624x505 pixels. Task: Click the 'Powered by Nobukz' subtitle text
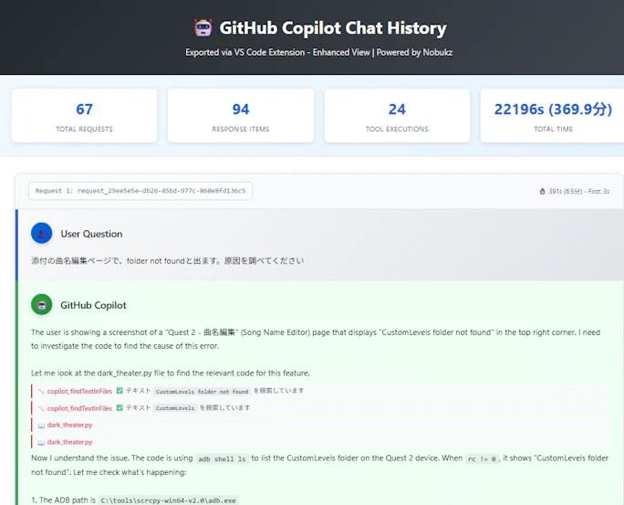tap(414, 53)
